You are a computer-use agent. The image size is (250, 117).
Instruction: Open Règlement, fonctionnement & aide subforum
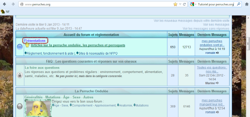[x=49, y=53]
